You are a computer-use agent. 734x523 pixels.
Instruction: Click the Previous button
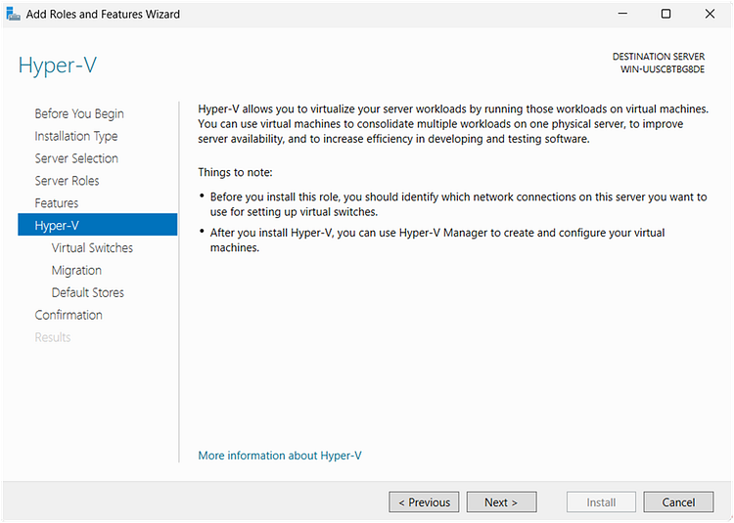coord(424,502)
